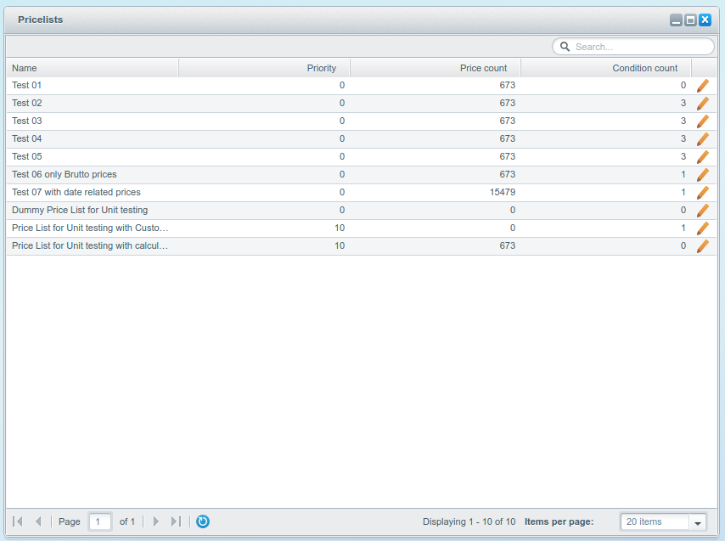This screenshot has height=541, width=725.
Task: Click into the Search field
Action: (x=641, y=47)
